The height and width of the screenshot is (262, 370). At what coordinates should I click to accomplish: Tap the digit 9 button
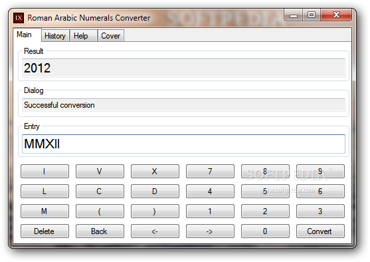tap(320, 172)
